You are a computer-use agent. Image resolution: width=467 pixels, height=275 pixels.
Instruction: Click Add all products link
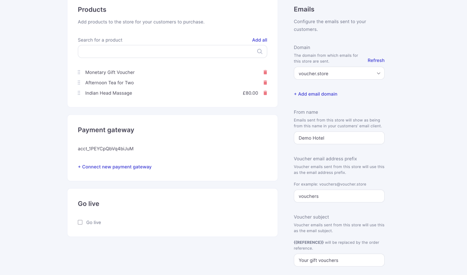260,40
